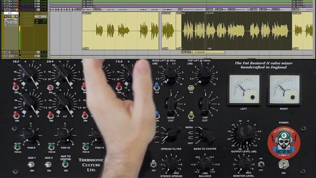Flip the blue ON switch beside Bass Cut

pyautogui.click(x=158, y=115)
